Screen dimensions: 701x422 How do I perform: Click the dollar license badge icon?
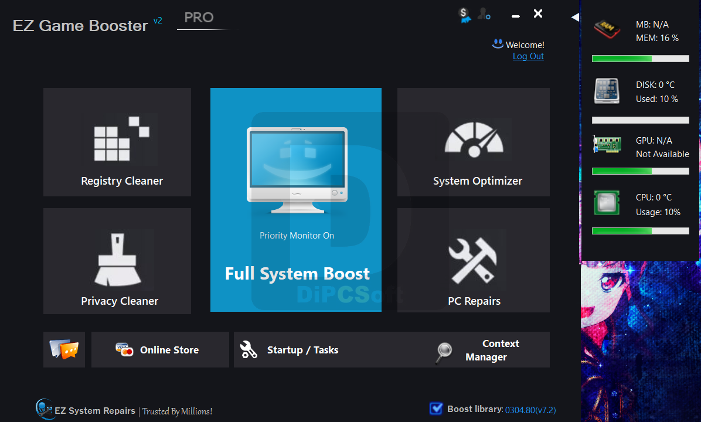(465, 15)
